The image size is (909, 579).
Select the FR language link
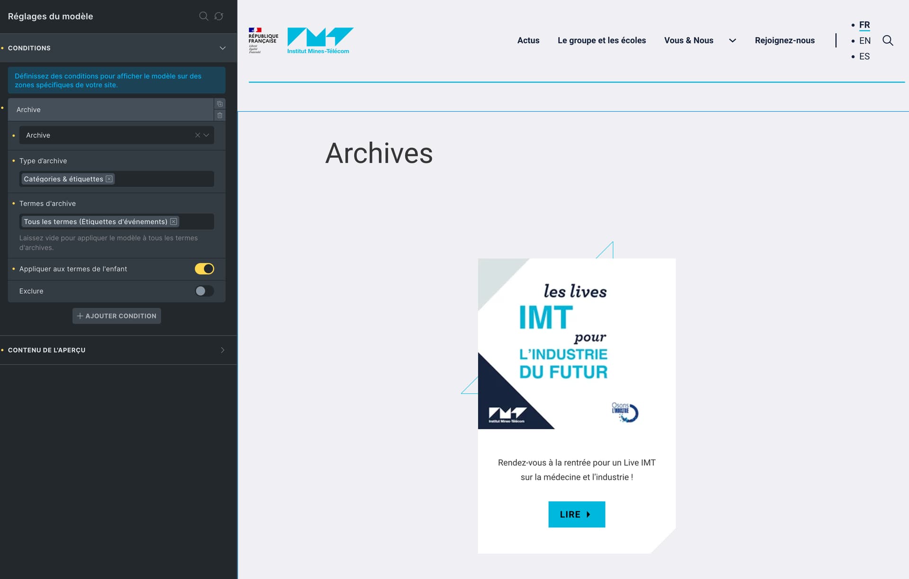[x=864, y=25]
